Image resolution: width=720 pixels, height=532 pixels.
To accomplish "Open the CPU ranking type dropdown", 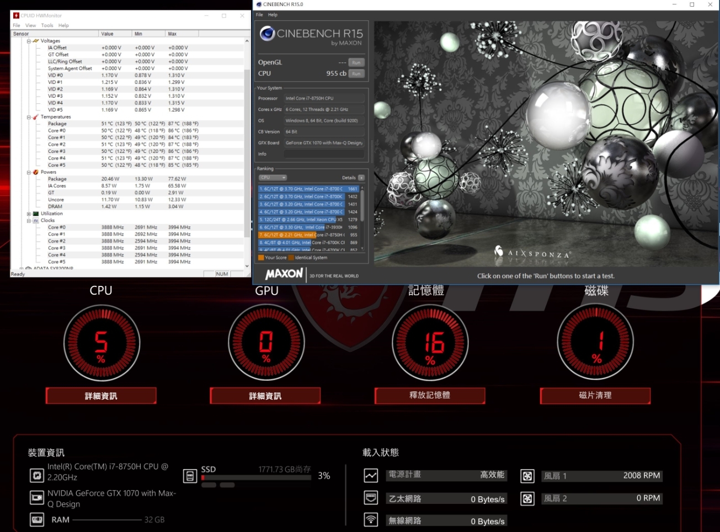I will pyautogui.click(x=273, y=178).
